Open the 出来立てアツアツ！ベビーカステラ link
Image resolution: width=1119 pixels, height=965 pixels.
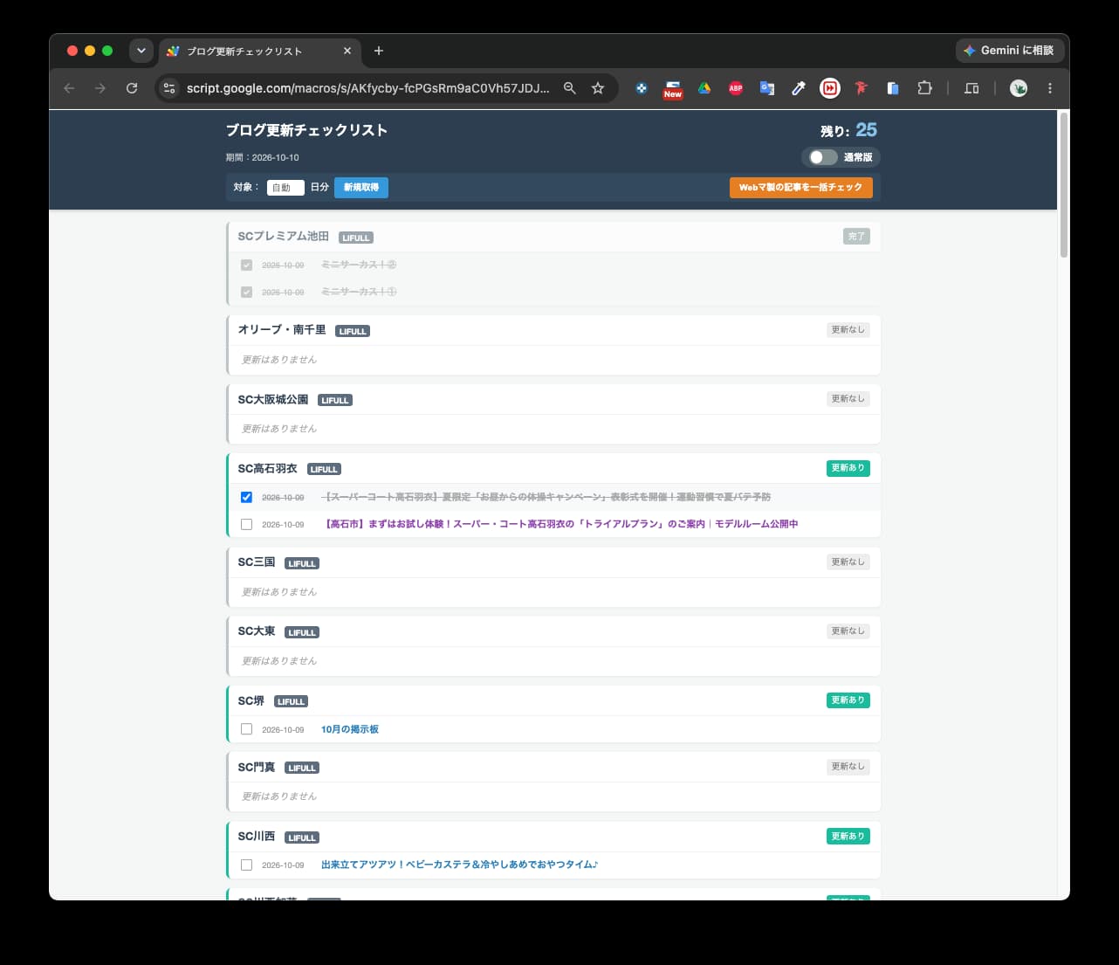point(459,865)
